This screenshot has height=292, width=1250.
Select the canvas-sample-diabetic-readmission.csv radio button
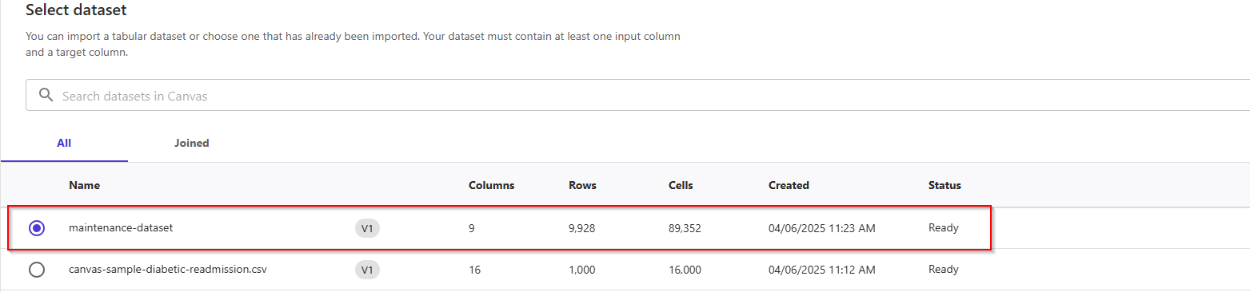click(36, 270)
